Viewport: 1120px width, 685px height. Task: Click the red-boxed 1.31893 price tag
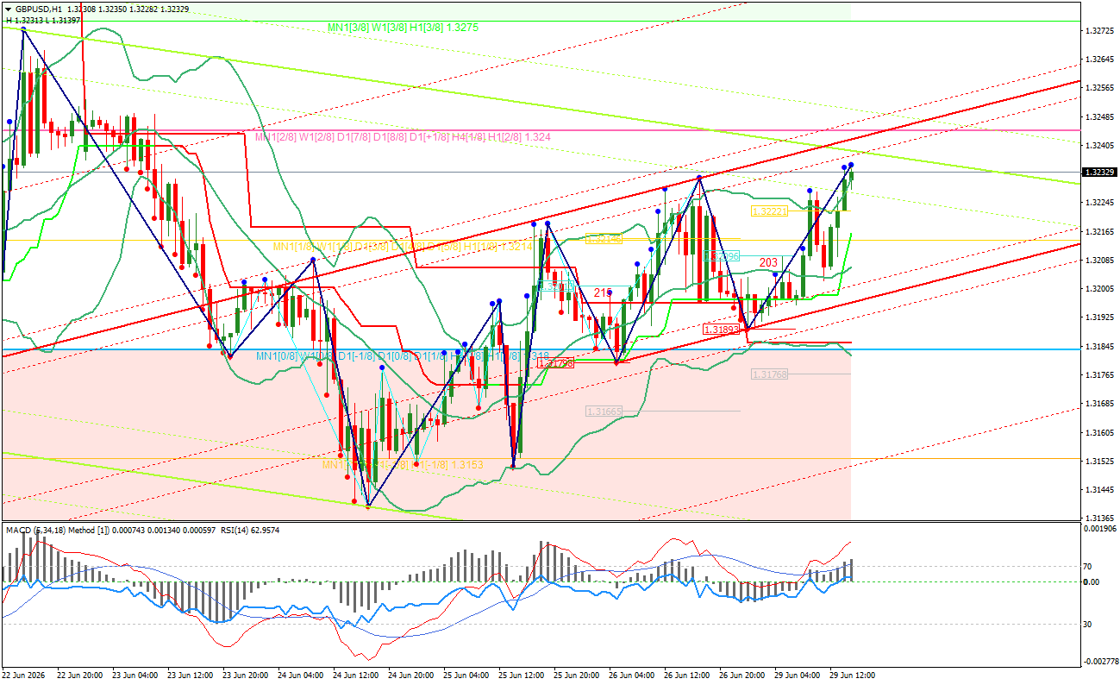(721, 330)
